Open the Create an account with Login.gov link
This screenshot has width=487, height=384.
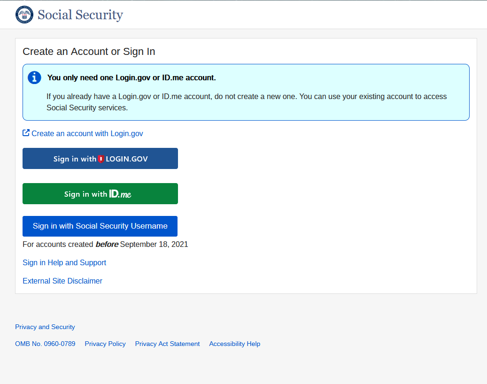(x=87, y=133)
